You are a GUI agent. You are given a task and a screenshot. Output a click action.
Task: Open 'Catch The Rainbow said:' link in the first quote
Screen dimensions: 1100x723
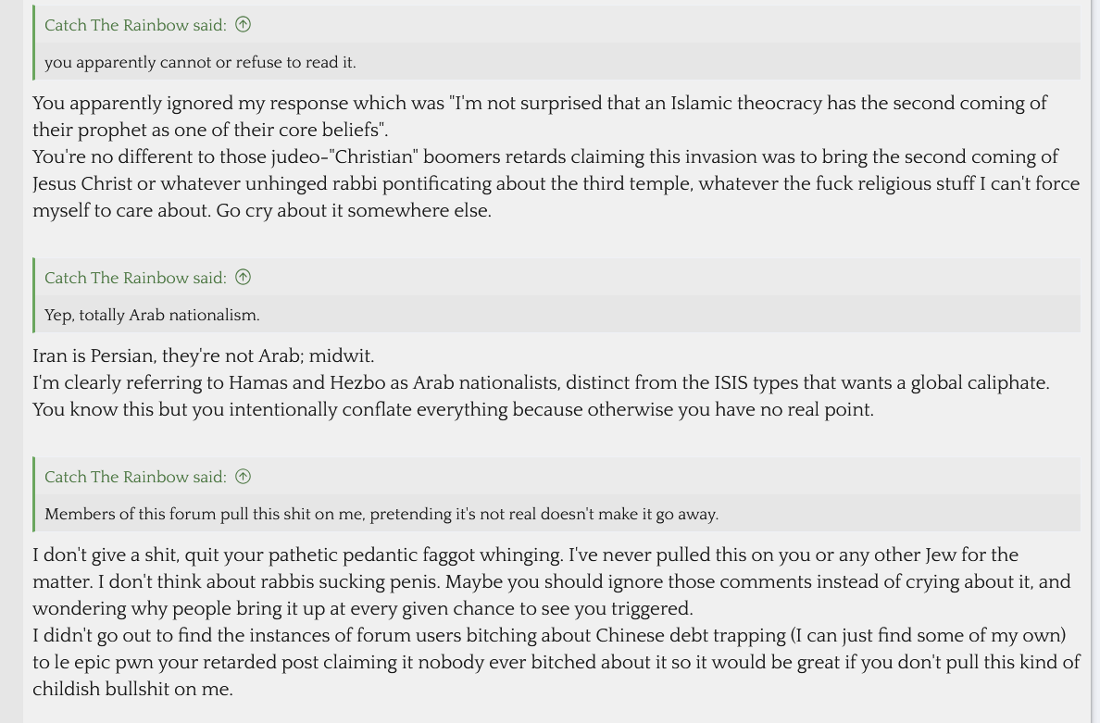pyautogui.click(x=135, y=25)
